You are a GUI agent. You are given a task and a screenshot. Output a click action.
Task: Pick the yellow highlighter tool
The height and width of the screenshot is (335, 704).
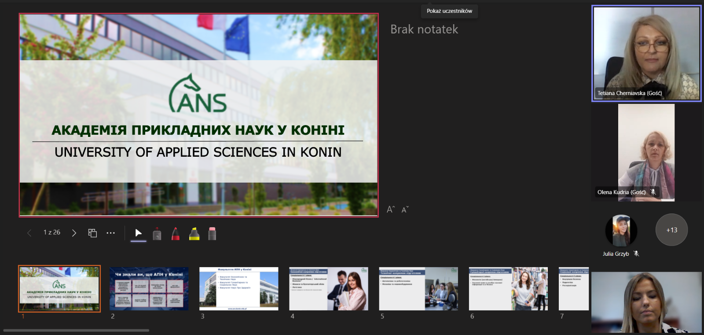click(194, 234)
